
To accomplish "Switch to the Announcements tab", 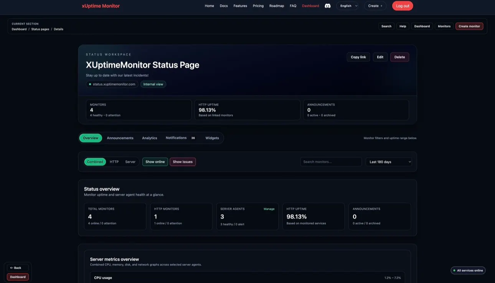I will pos(120,138).
